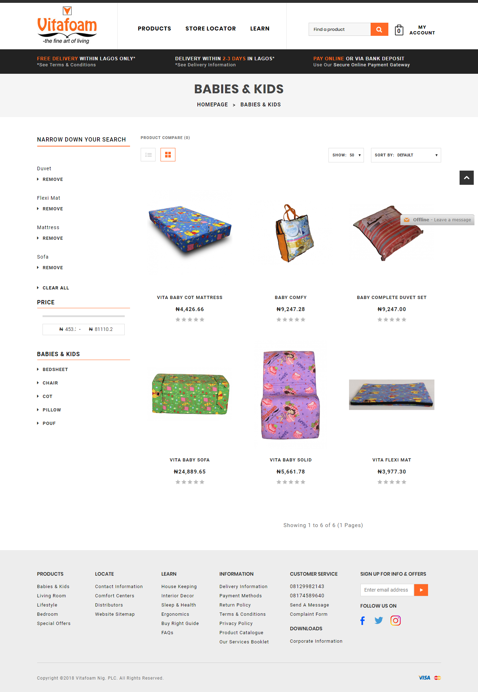
Task: Open Leave a message chat widget
Action: pos(438,220)
